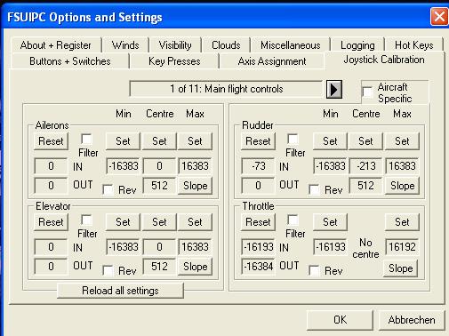The image size is (449, 336).
Task: Open the Clouds tab
Action: (x=226, y=45)
